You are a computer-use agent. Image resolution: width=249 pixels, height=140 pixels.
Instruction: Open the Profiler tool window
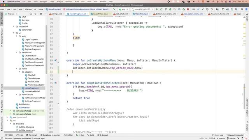pyautogui.click(x=68, y=135)
